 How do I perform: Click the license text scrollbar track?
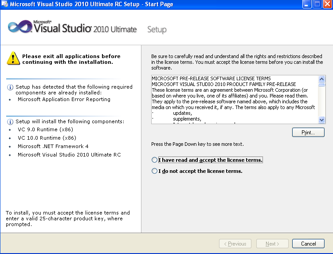click(x=322, y=100)
